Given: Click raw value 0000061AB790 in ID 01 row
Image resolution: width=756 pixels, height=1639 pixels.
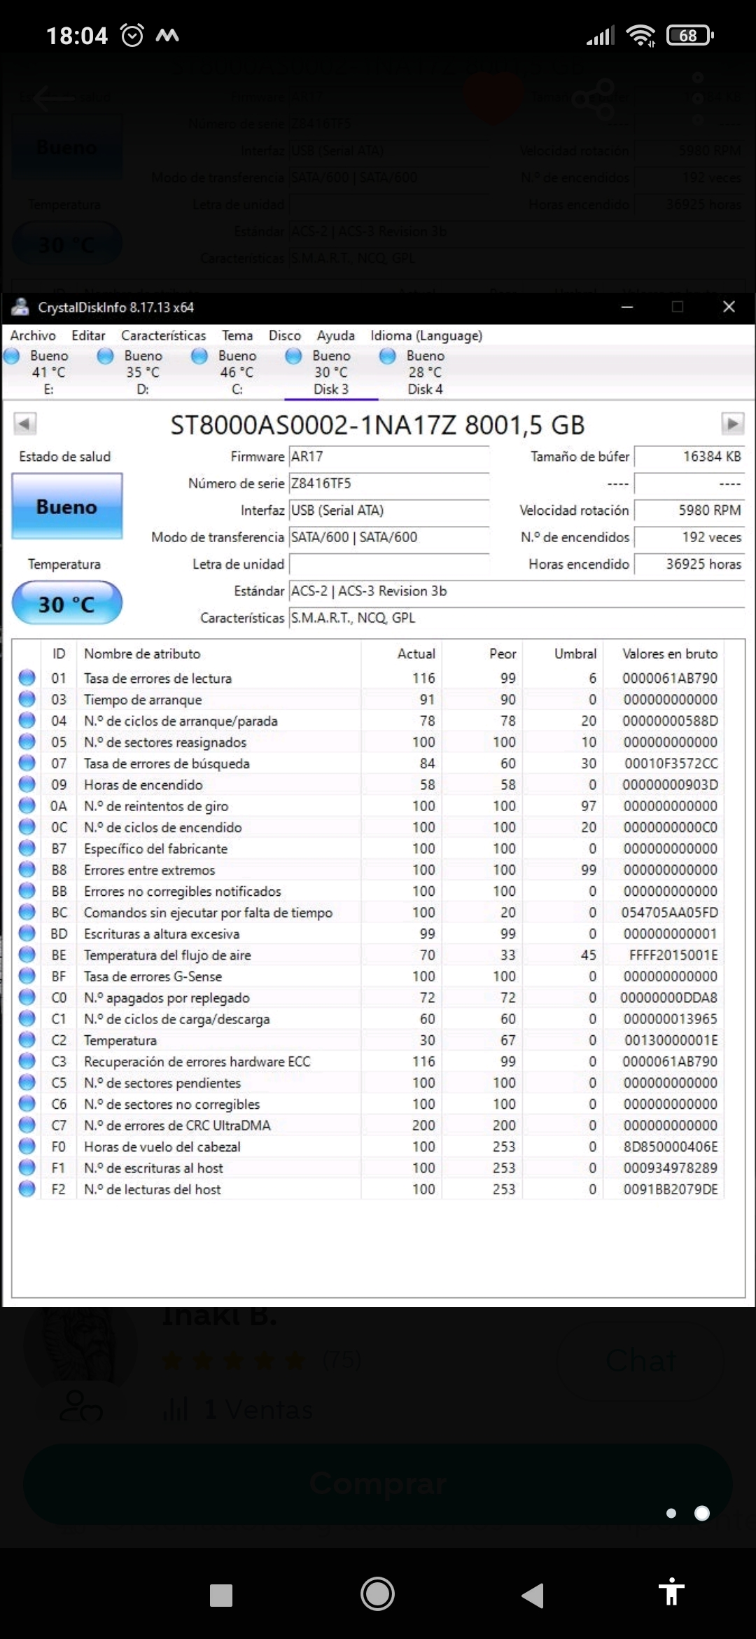Looking at the screenshot, I should pos(670,678).
